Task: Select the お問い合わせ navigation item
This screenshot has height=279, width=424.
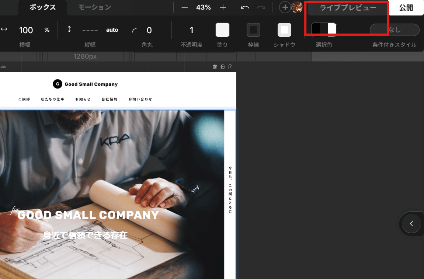Action: coord(140,99)
